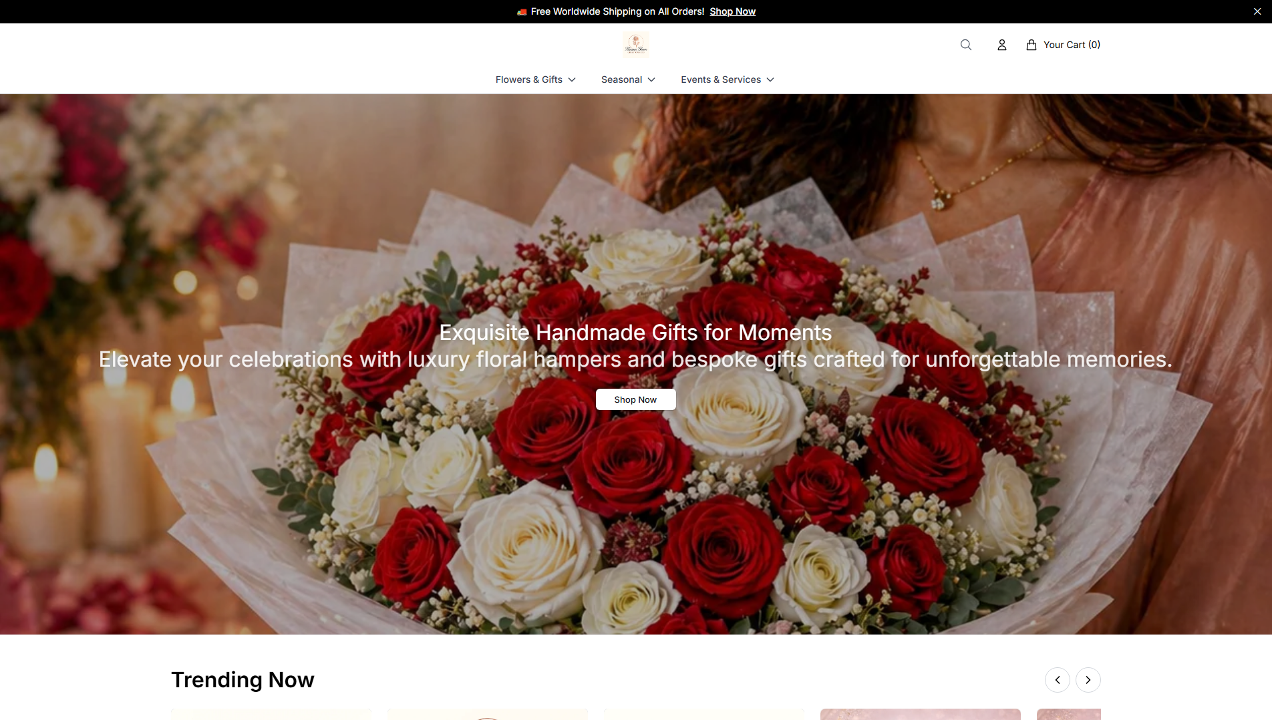Image resolution: width=1272 pixels, height=720 pixels.
Task: Click the 'Elevate your celebrations' tagline text
Action: tap(636, 359)
